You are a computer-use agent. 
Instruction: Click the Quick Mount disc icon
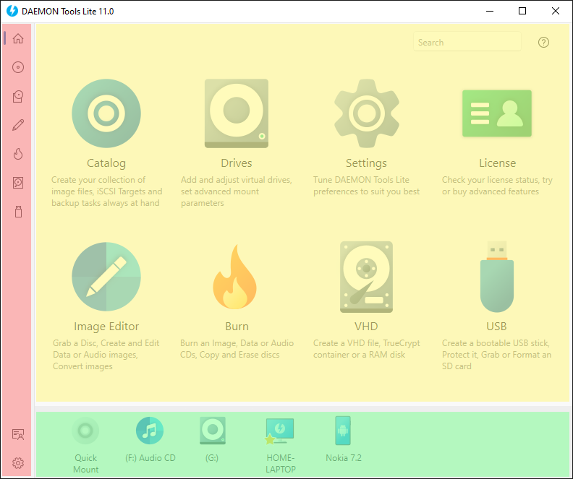[85, 431]
